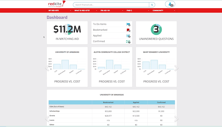The height and width of the screenshot is (127, 222).
Task: Expand the WHAT IS RED KITE? menu
Action: (x=86, y=11)
